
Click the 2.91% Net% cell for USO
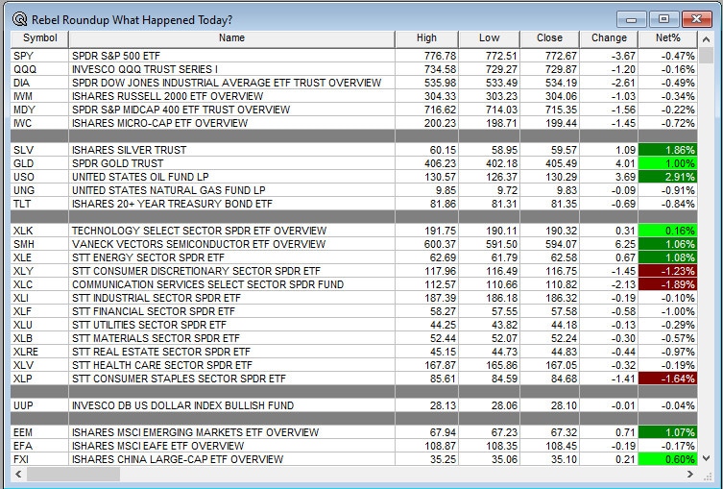click(x=667, y=177)
